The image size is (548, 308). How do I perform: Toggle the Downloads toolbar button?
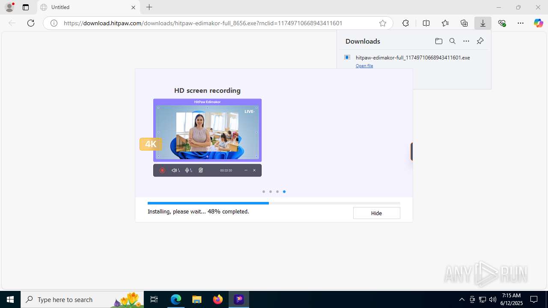click(x=483, y=23)
